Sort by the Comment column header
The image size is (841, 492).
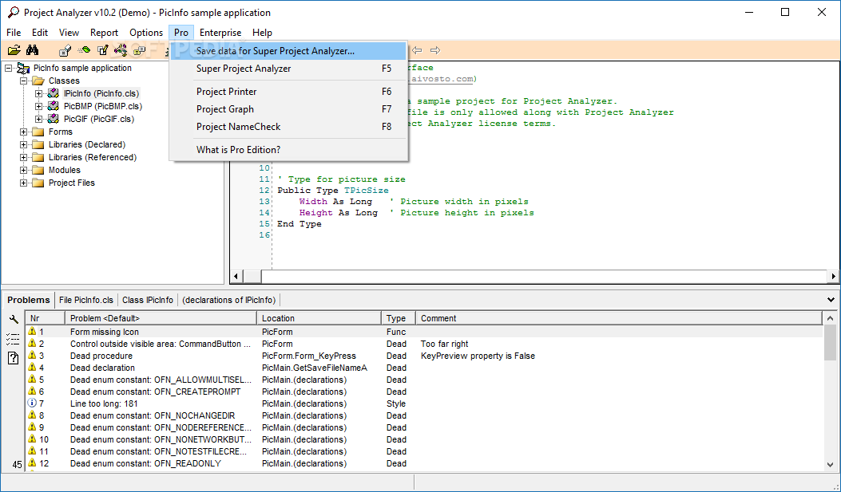pos(619,318)
